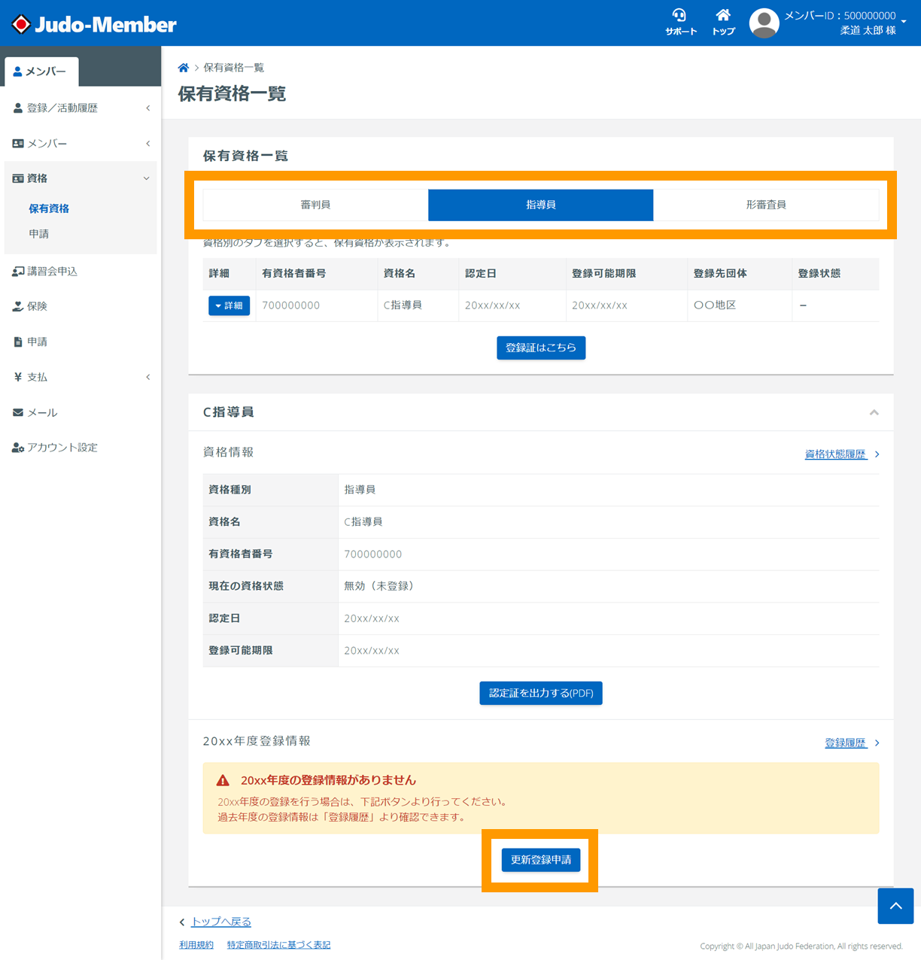Select the メンバー tab in the sidebar top
Viewport: 921px width, 960px height.
(41, 71)
